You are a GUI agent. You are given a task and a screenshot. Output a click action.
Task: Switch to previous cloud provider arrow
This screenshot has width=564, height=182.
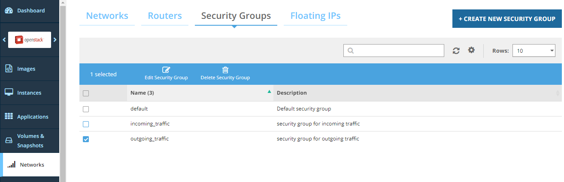pos(4,40)
